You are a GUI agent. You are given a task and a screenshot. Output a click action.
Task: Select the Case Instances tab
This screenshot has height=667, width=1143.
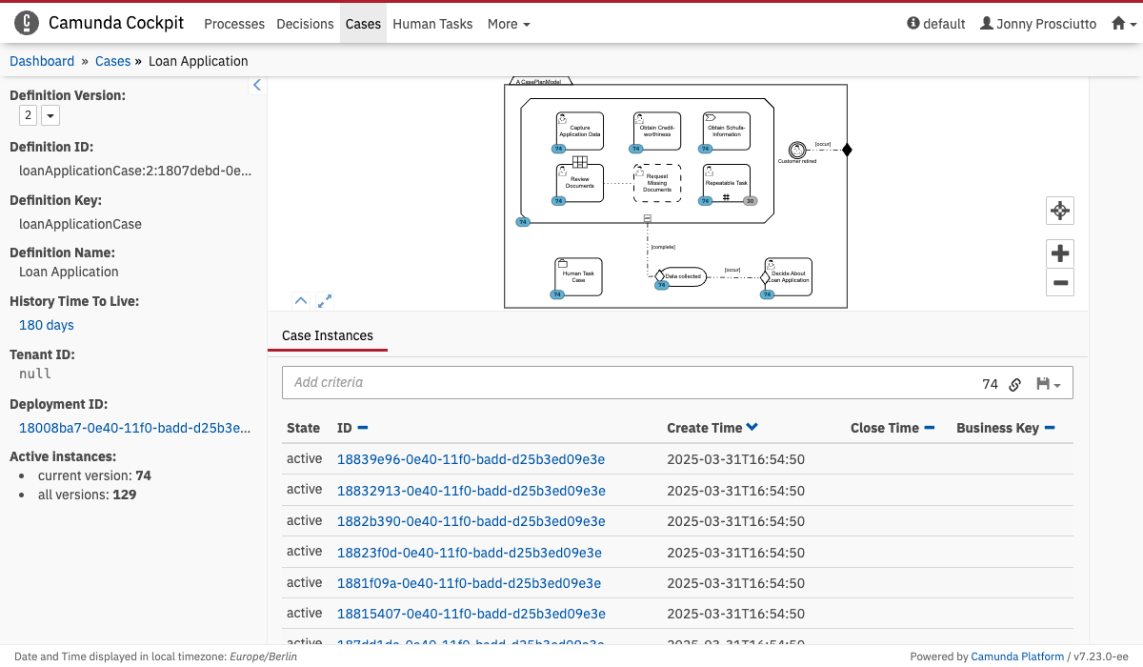click(x=328, y=335)
